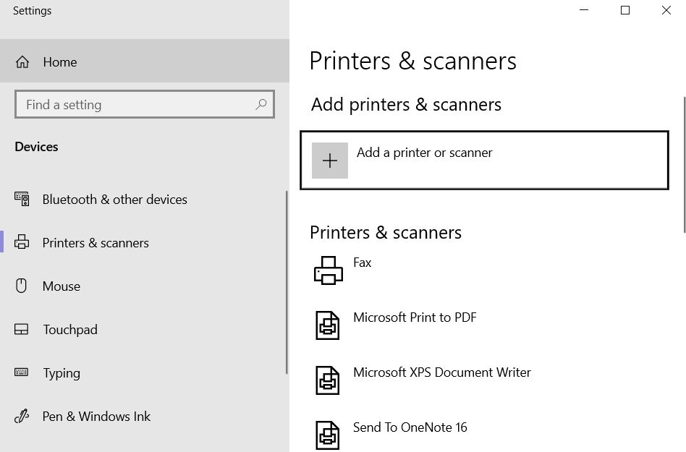Click the Send To OneNote 16 icon
The image size is (686, 452).
tap(328, 435)
